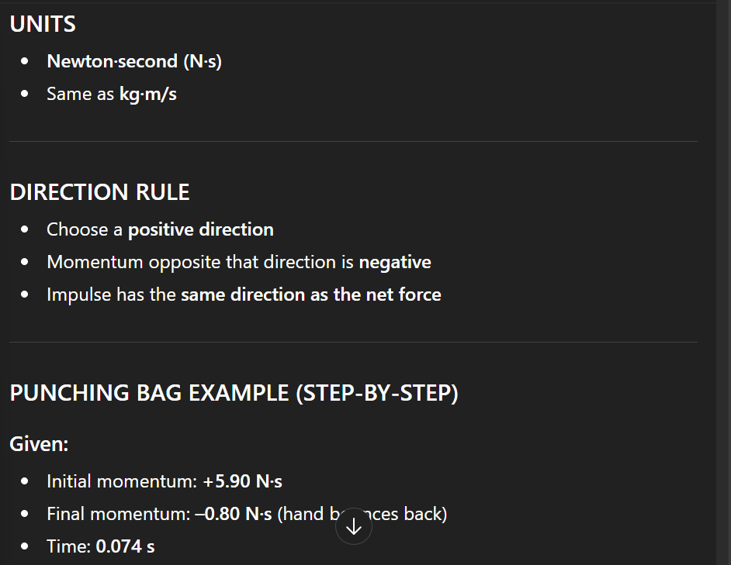
Task: Click the bold Newton·second (N·s) text
Action: 134,61
